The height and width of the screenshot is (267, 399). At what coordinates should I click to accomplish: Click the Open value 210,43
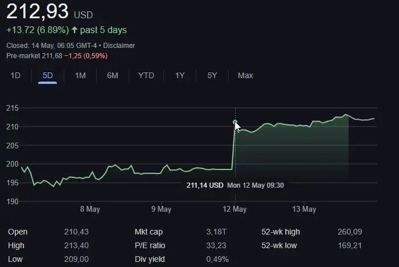[x=76, y=232]
